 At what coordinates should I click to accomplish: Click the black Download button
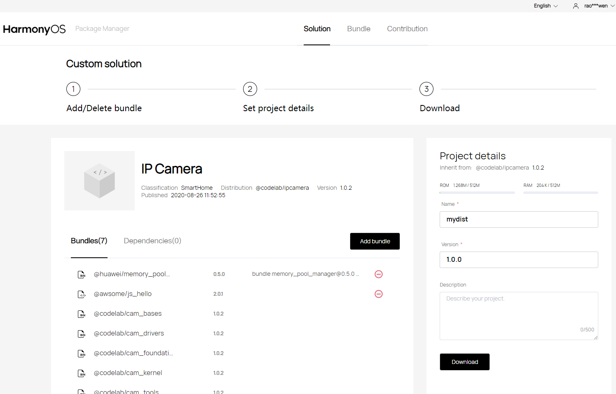point(465,362)
